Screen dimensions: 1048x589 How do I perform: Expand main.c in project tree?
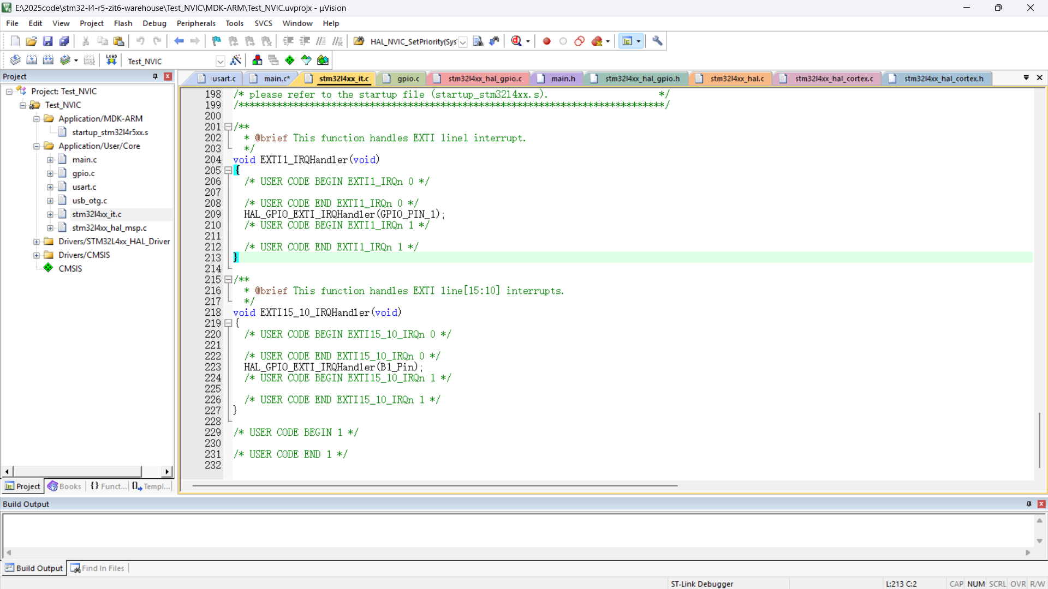50,160
